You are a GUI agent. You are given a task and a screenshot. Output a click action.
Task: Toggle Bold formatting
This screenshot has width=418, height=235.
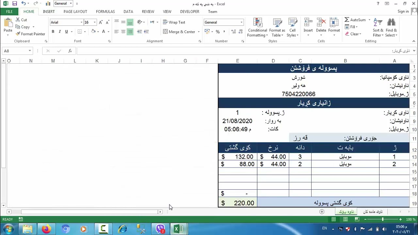[53, 32]
